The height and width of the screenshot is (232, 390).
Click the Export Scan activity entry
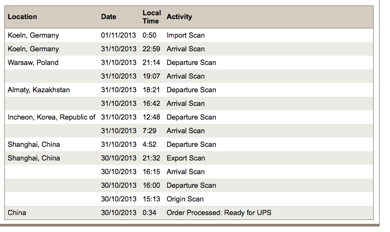[186, 158]
